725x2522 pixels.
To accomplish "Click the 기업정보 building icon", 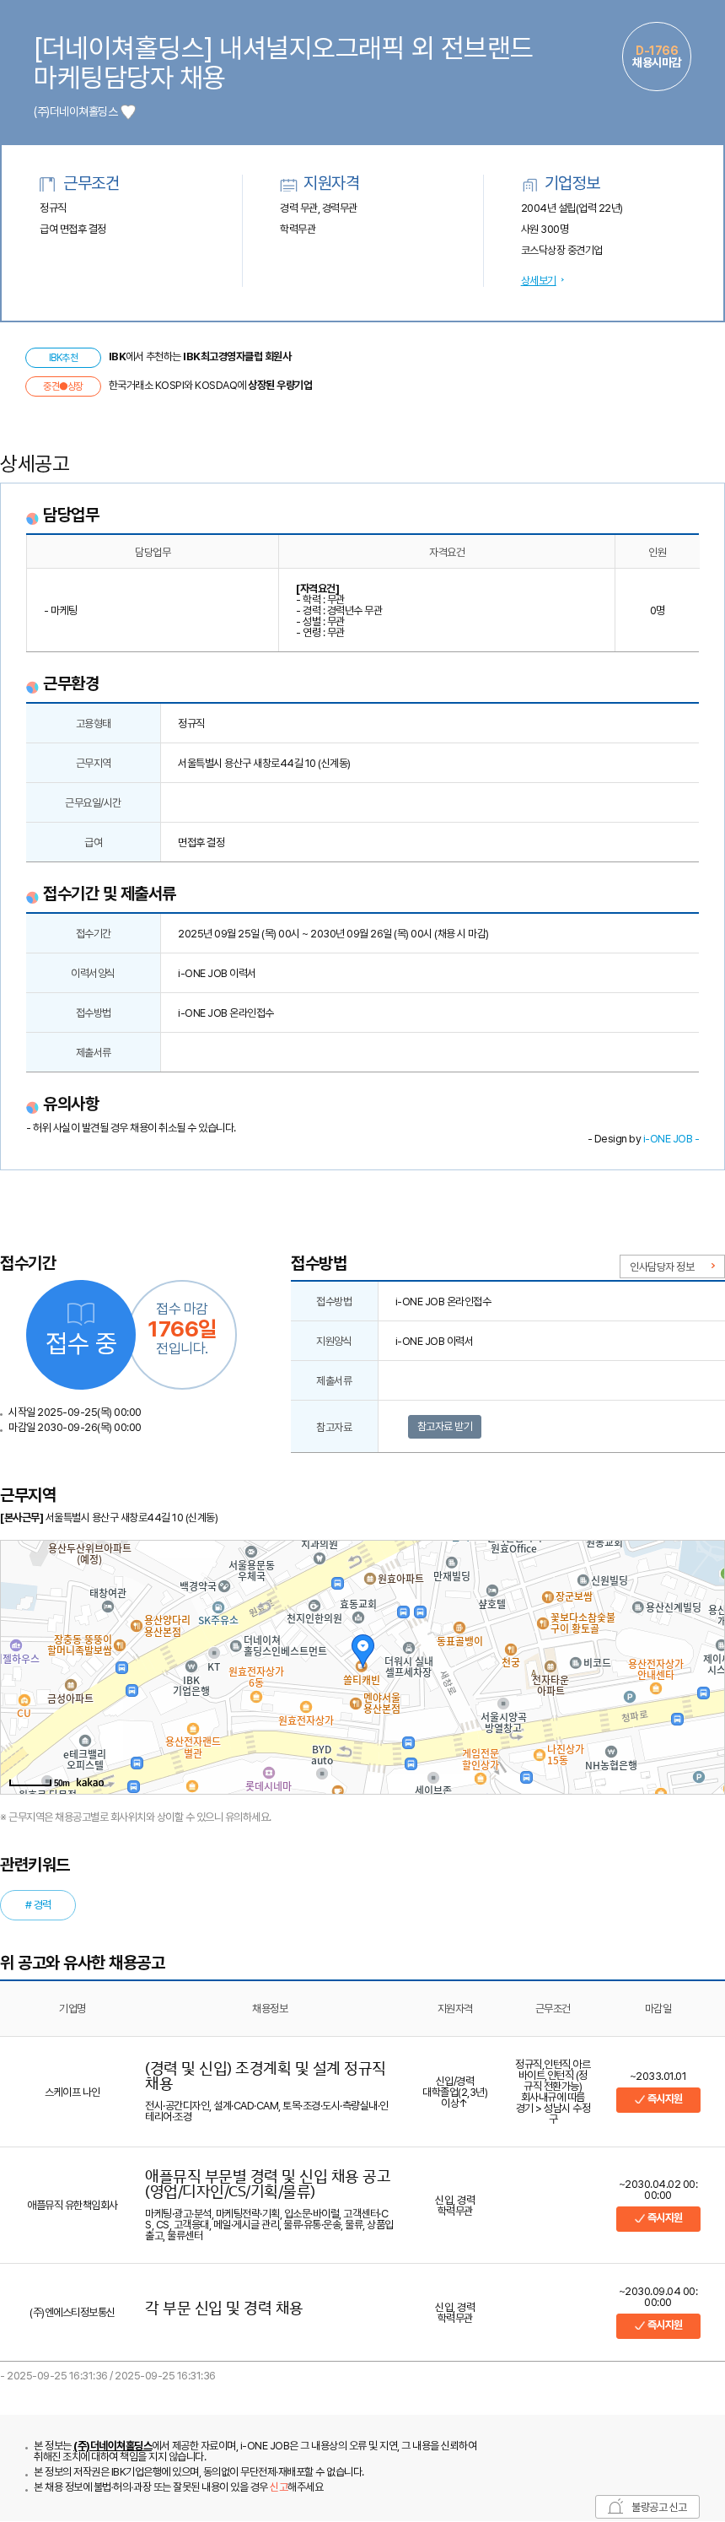I will click(529, 184).
